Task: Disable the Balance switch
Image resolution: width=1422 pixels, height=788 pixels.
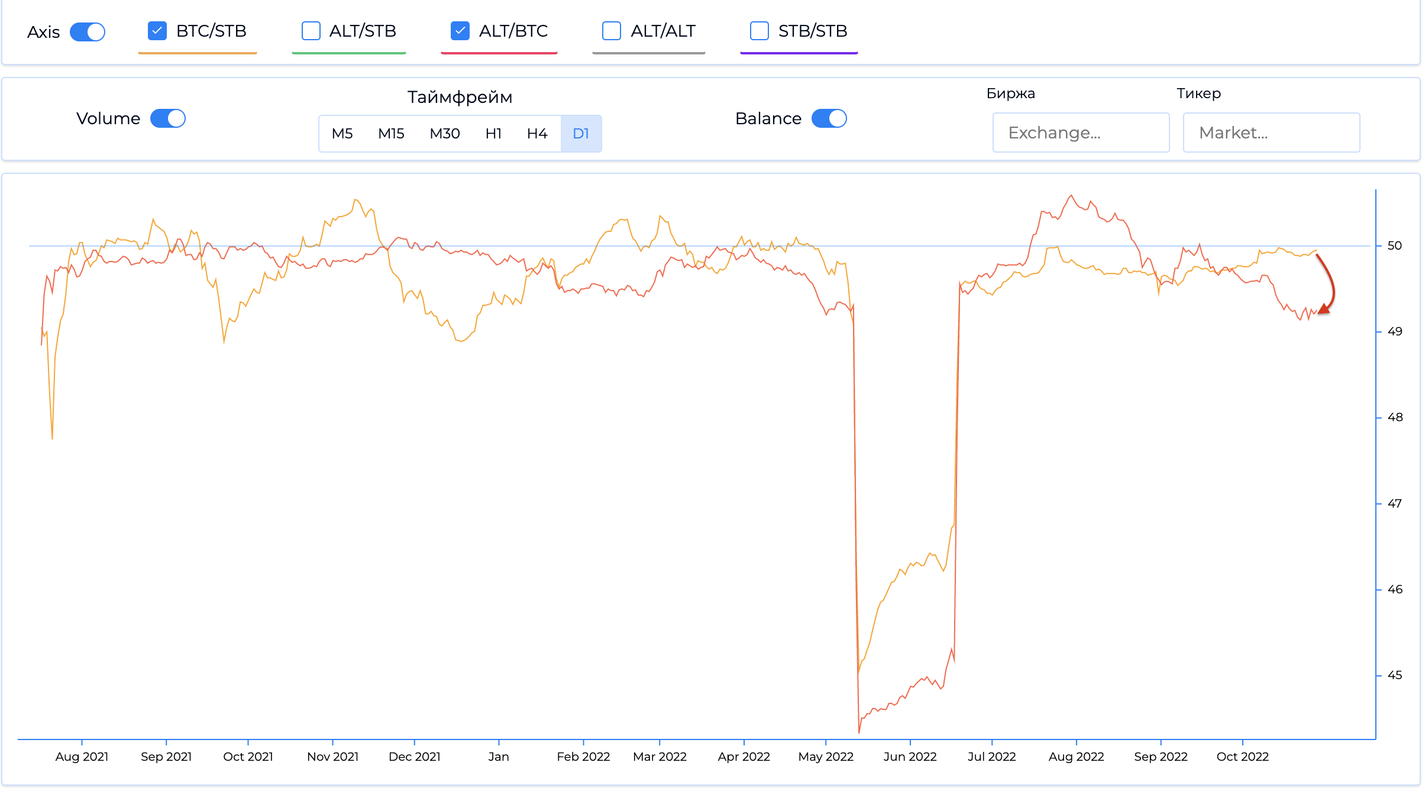Action: pos(829,118)
